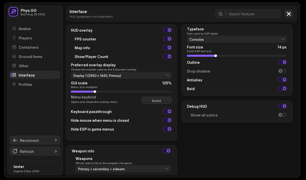Enable the Show all actors toggle
Viewport: 306px width, 180px height.
[x=282, y=115]
